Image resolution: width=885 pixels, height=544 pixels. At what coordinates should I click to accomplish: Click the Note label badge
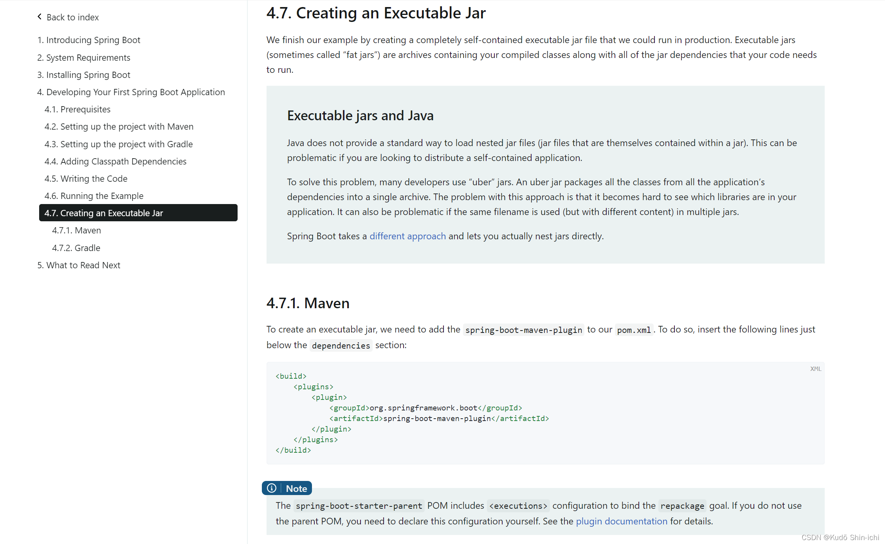click(x=287, y=488)
